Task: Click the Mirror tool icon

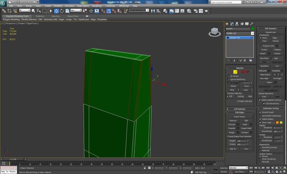Action: 153,11
